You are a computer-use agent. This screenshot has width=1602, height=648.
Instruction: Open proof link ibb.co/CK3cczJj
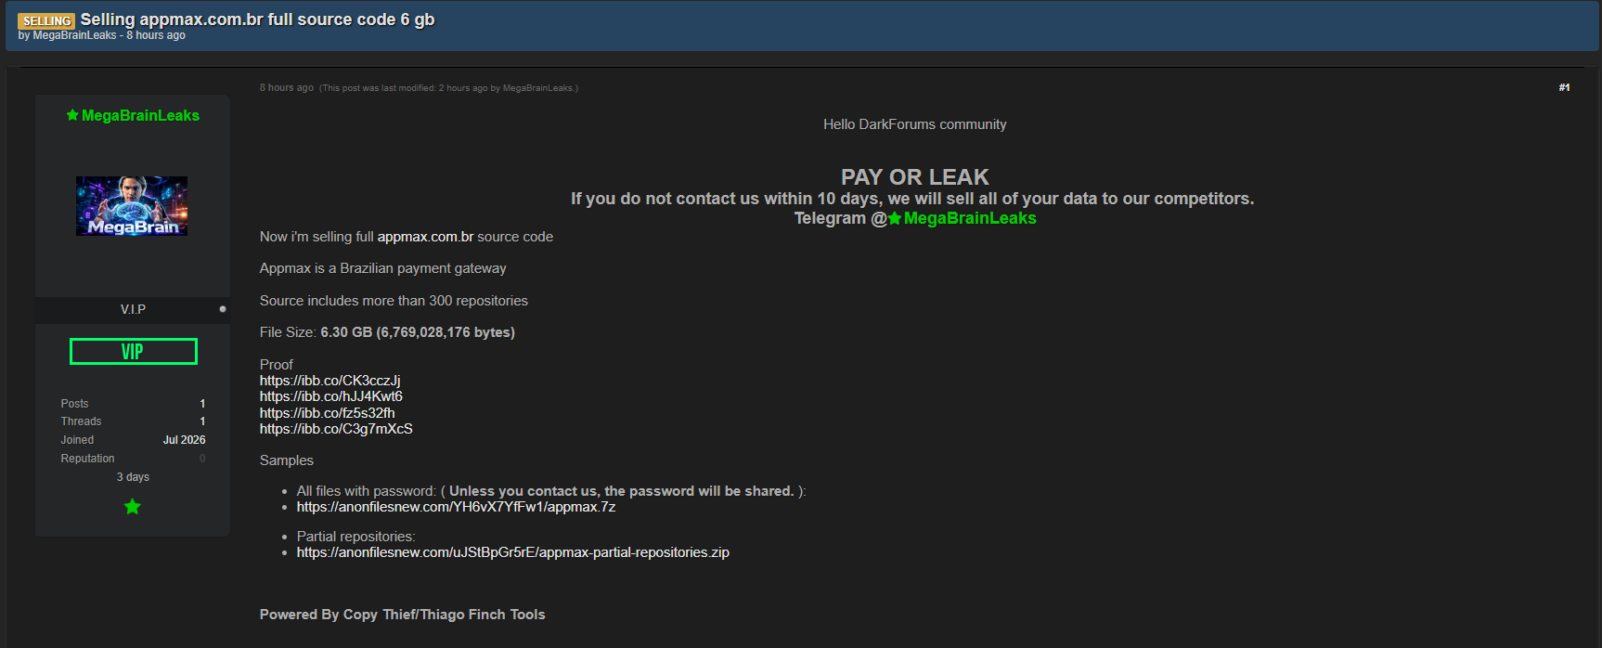[329, 381]
